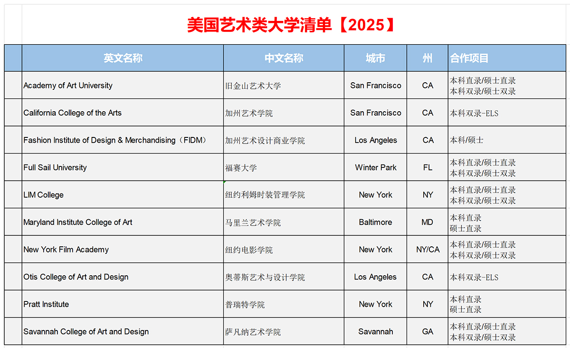This screenshot has height=348, width=570.
Task: Click the Winter Park city cell
Action: 375,167
